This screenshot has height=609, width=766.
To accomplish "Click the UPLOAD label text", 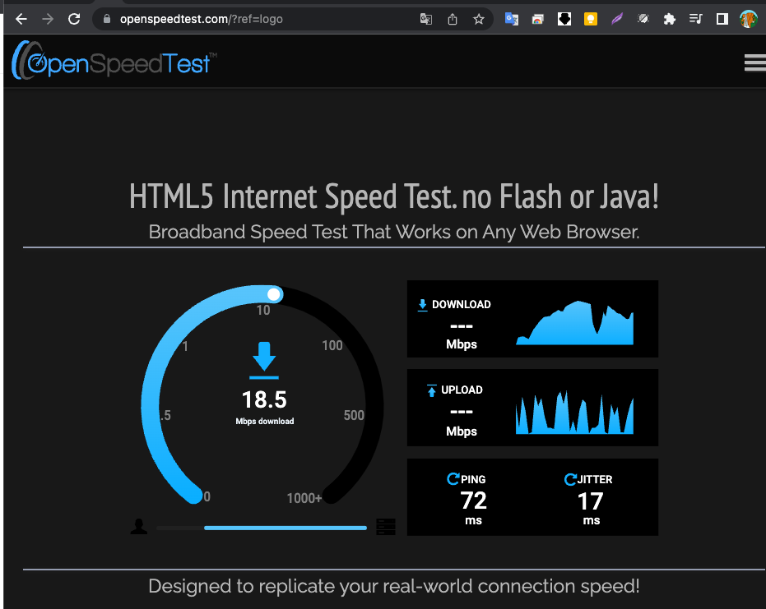I will coord(462,390).
